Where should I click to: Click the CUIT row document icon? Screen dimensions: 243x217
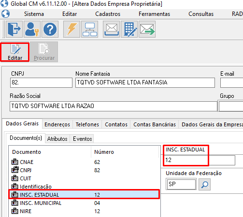(15, 178)
